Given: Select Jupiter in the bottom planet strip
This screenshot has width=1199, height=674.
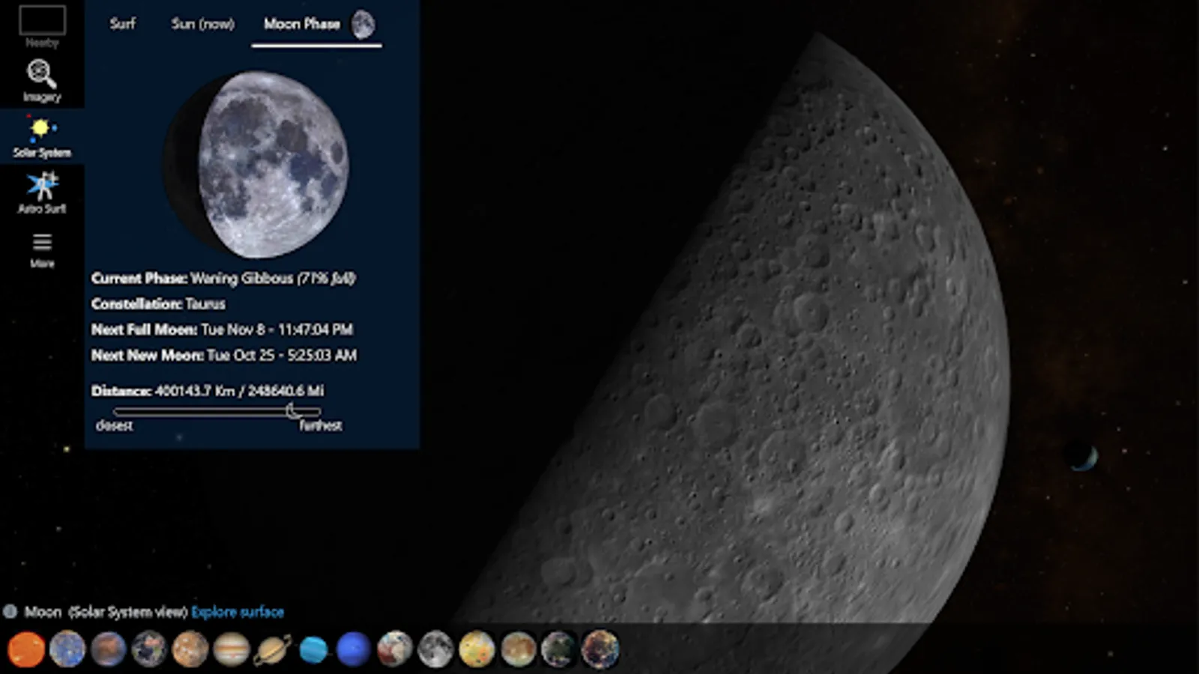Looking at the screenshot, I should (x=232, y=649).
